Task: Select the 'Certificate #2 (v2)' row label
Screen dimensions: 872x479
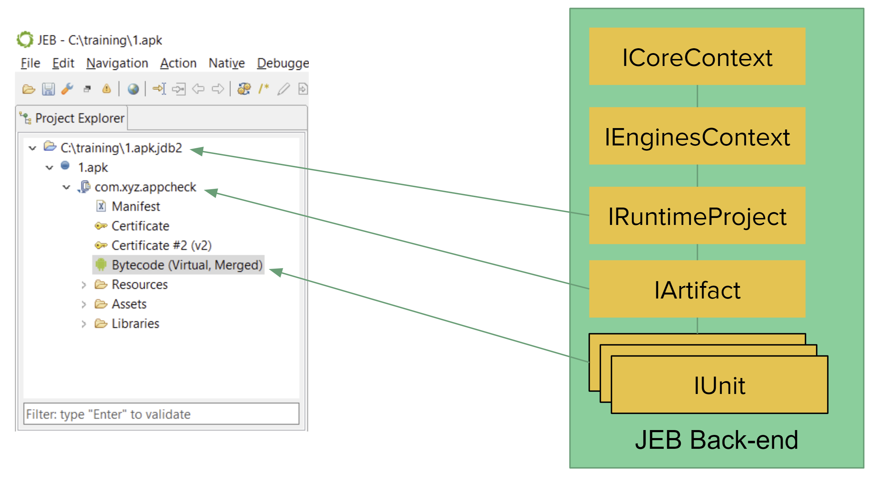Action: (161, 245)
